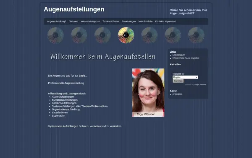Open the Anmeldungen menu item
The image size is (252, 158).
[x=129, y=21]
